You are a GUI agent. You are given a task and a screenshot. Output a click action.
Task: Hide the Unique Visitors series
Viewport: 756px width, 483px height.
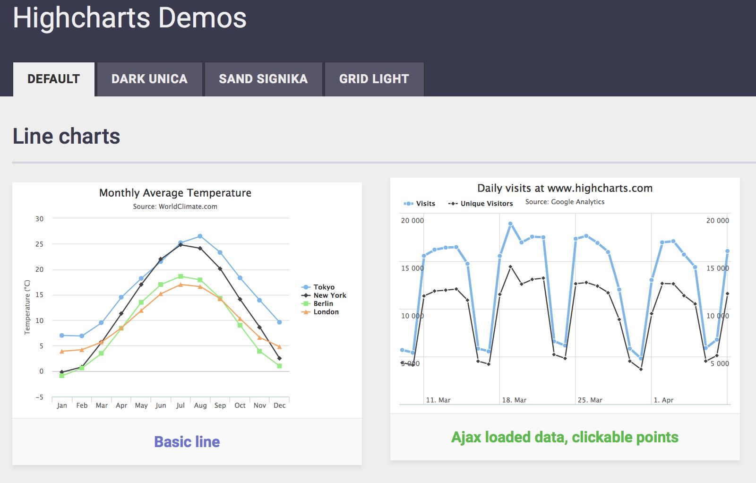pyautogui.click(x=487, y=203)
